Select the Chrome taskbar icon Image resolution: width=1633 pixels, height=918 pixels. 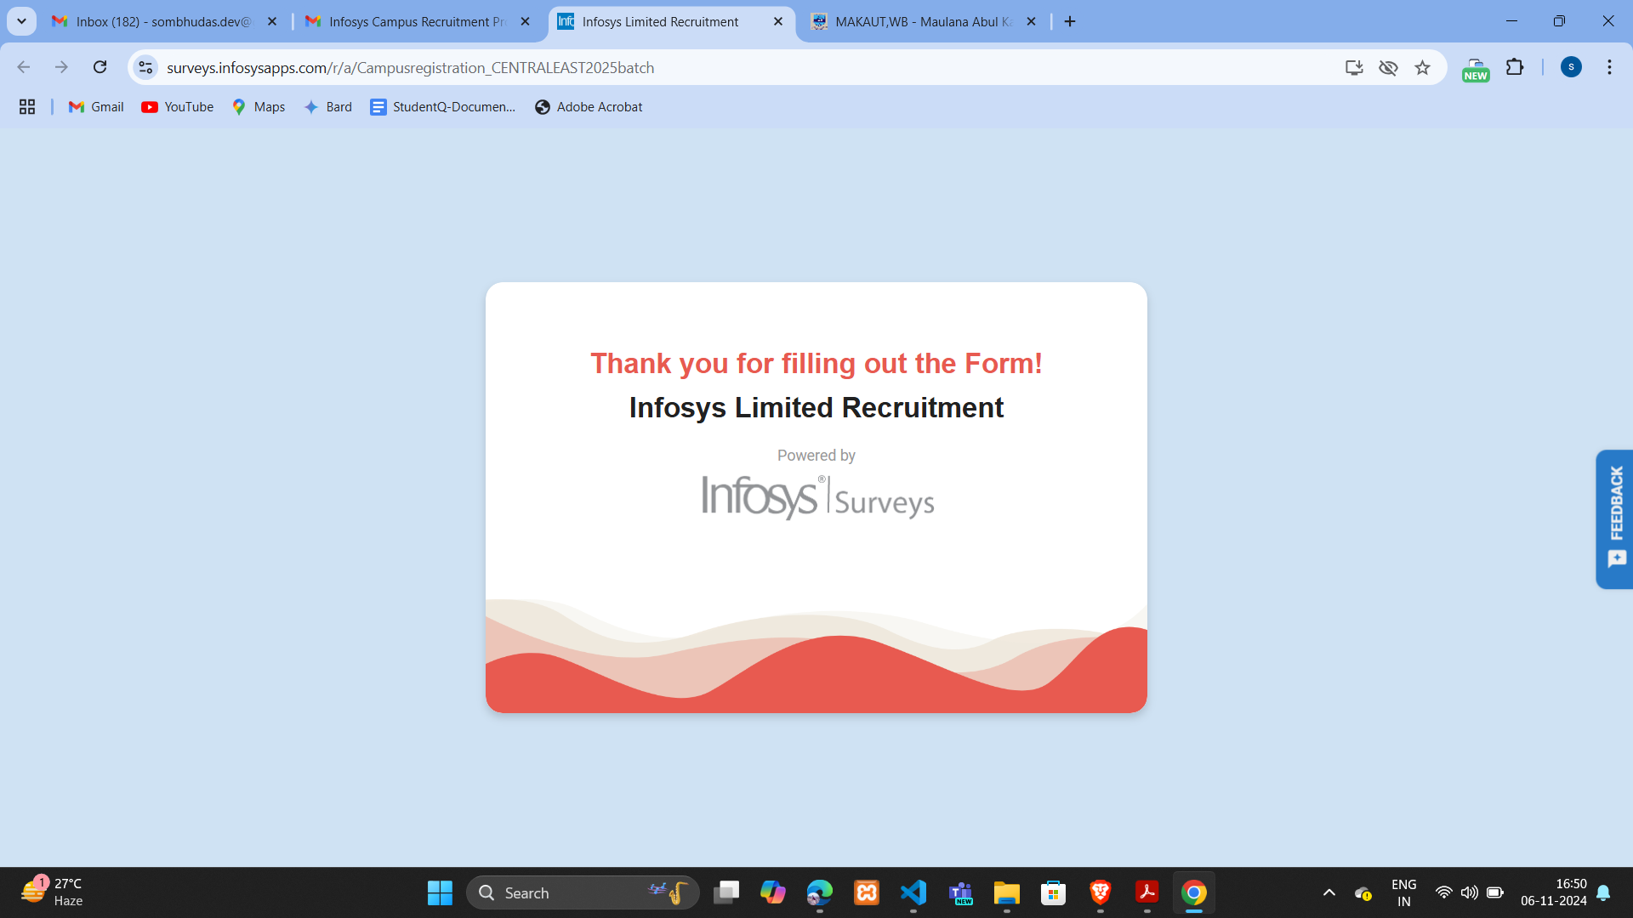point(1193,892)
